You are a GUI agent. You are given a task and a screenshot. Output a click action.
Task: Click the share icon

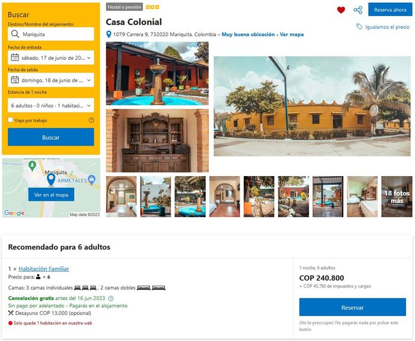[x=358, y=10]
